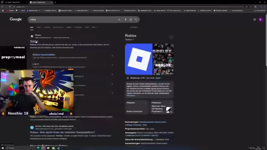The image size is (267, 150).
Task: Open the Roblox knowledge panel title
Action: [x=131, y=36]
